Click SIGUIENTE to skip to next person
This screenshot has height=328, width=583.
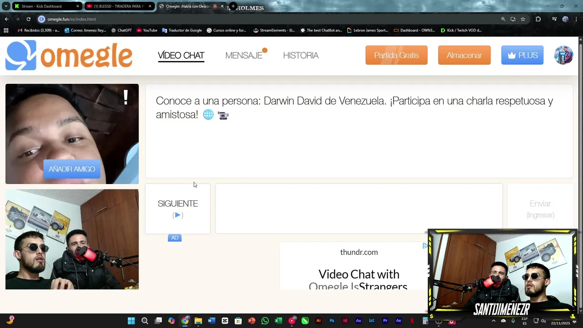click(178, 209)
